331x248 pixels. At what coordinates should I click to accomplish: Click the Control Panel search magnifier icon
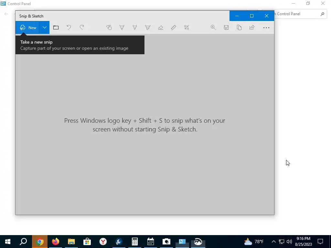click(x=322, y=14)
